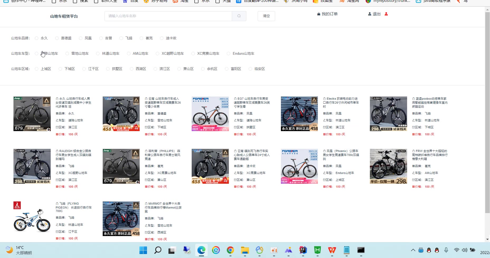Focus the 请输入山地车名称 search field
The width and height of the screenshot is (490, 258).
tap(168, 16)
